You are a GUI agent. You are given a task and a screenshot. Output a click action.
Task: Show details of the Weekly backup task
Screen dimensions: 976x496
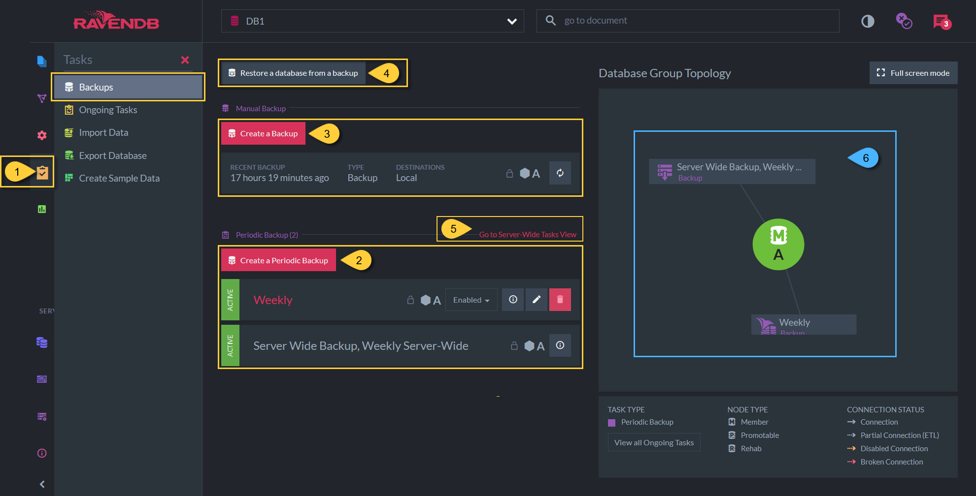click(513, 300)
